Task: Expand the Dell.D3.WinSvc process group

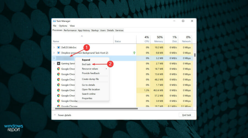Action: tap(54, 47)
